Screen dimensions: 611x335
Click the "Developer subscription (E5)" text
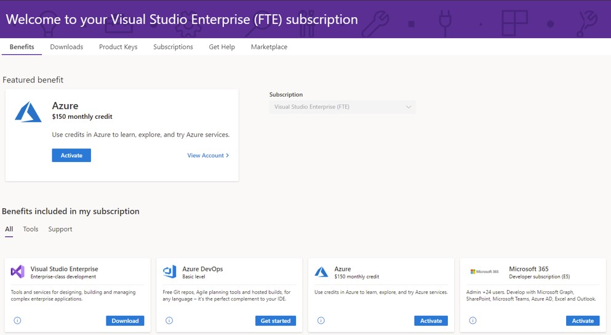539,276
